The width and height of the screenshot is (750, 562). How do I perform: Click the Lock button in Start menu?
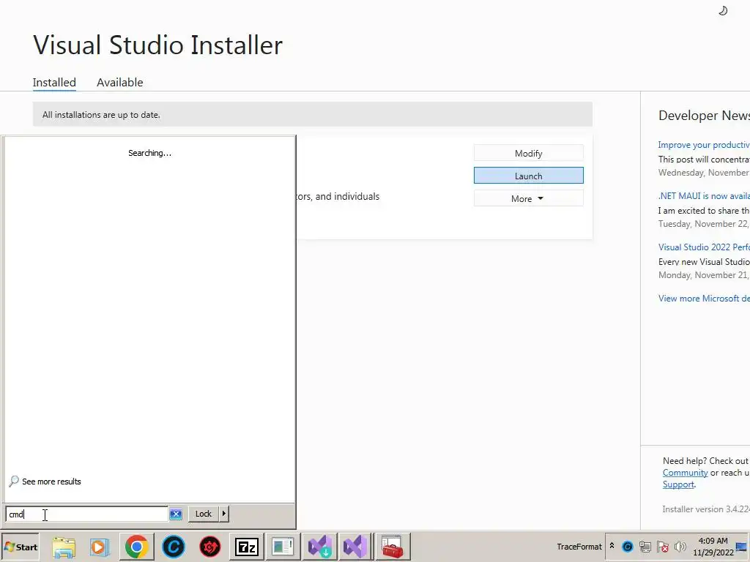(204, 514)
